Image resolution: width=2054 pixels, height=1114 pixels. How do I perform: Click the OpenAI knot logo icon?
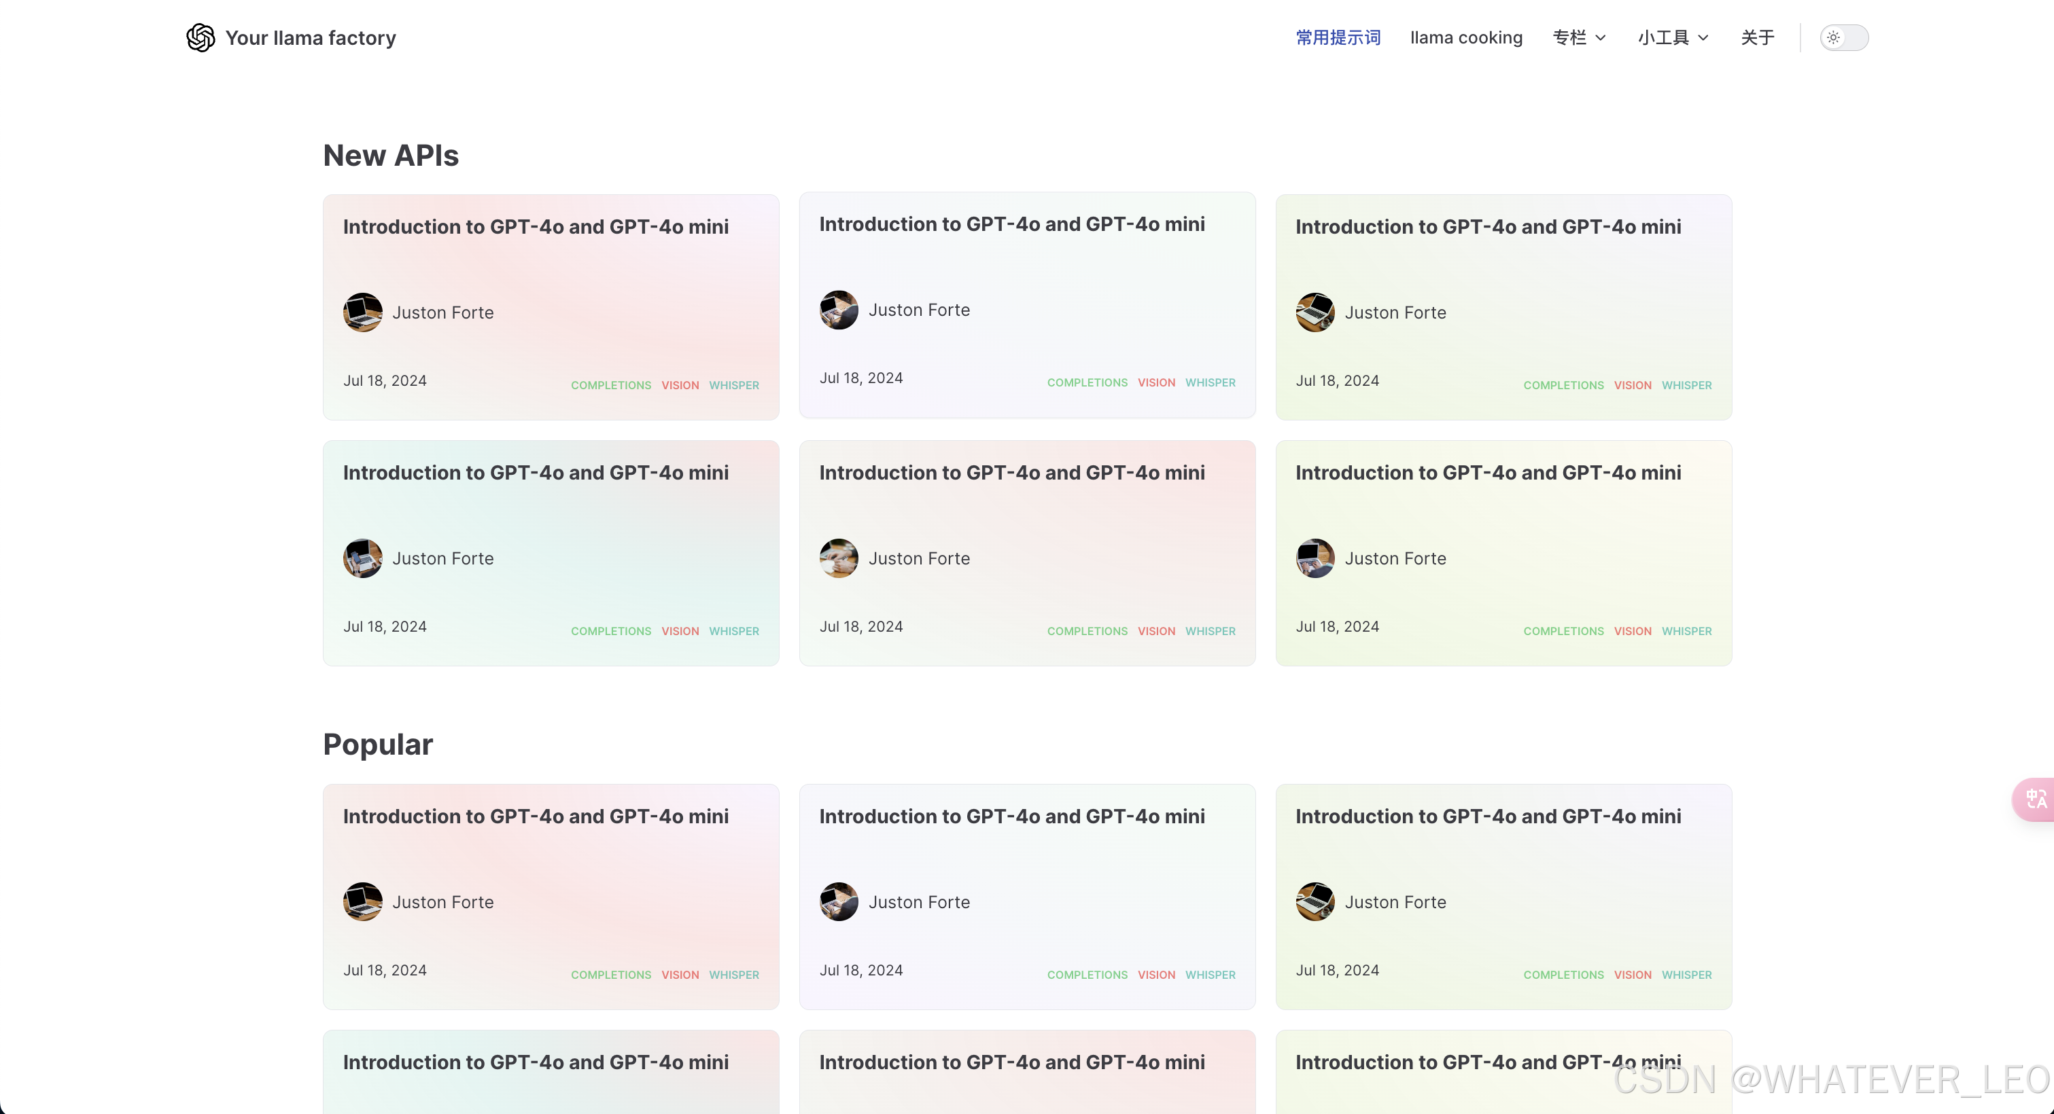[x=200, y=37]
